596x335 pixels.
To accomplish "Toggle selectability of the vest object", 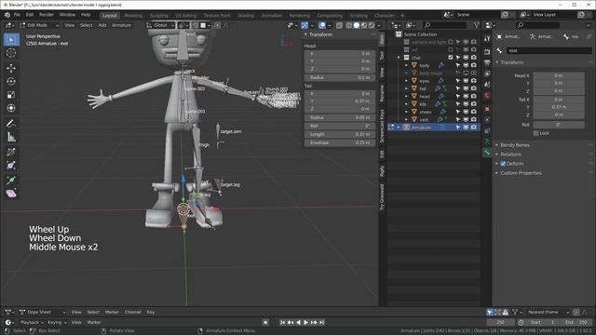I will (x=458, y=120).
